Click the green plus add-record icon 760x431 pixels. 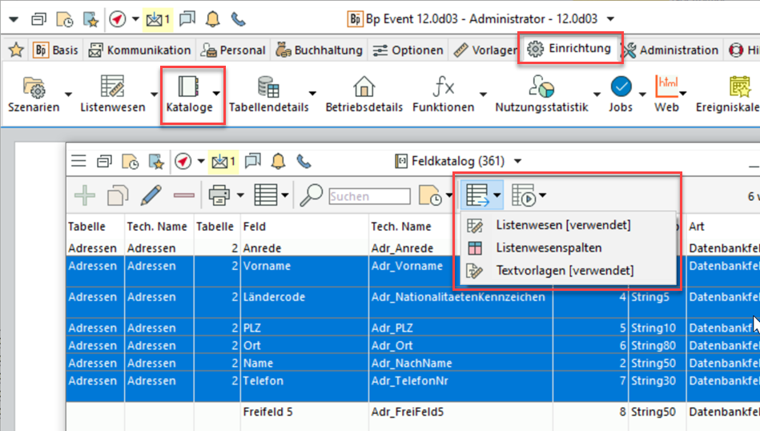(x=84, y=195)
